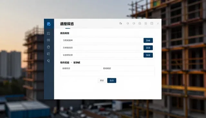The width and height of the screenshot is (206, 118).
Task: Open the bottom chat-shaped sidebar icon
Action: pos(49,61)
